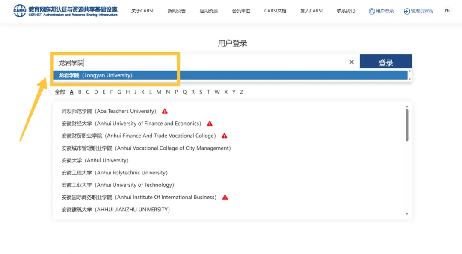
Task: Filter universities by letter Y
Action: tap(234, 92)
